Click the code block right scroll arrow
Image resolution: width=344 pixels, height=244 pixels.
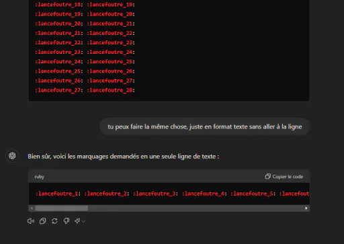(306, 208)
